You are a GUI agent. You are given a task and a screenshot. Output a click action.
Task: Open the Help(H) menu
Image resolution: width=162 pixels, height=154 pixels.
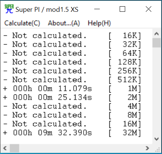tap(99, 23)
